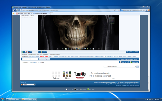Open member Windows7even's profile link

[x=109, y=56]
